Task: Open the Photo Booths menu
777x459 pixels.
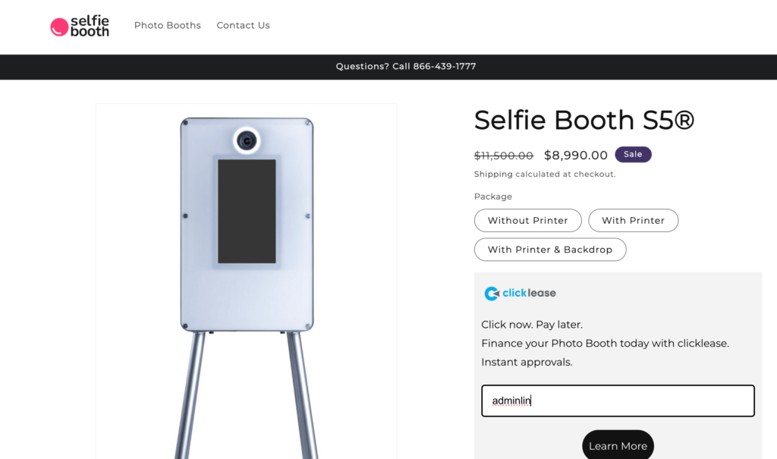Action: click(168, 26)
